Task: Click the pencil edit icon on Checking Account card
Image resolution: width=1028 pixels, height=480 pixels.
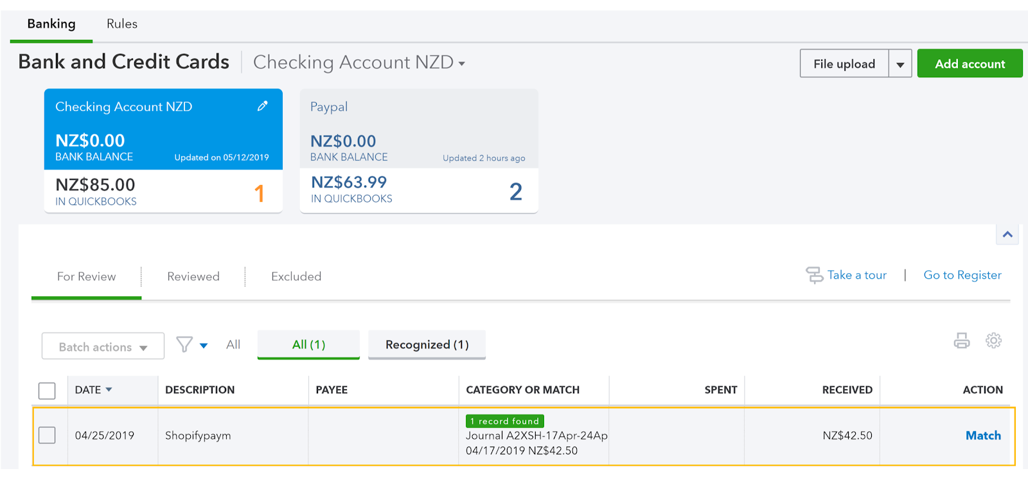Action: [262, 107]
